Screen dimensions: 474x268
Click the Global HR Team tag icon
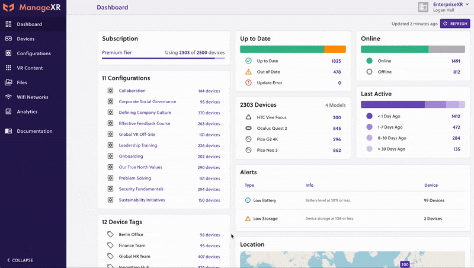tap(110, 256)
